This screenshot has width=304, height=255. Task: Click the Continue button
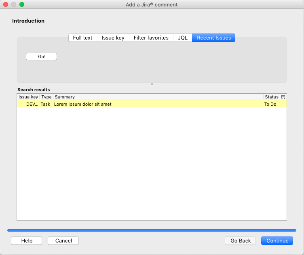click(277, 241)
